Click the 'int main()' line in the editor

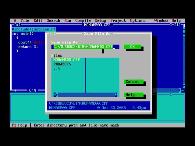point(23,34)
